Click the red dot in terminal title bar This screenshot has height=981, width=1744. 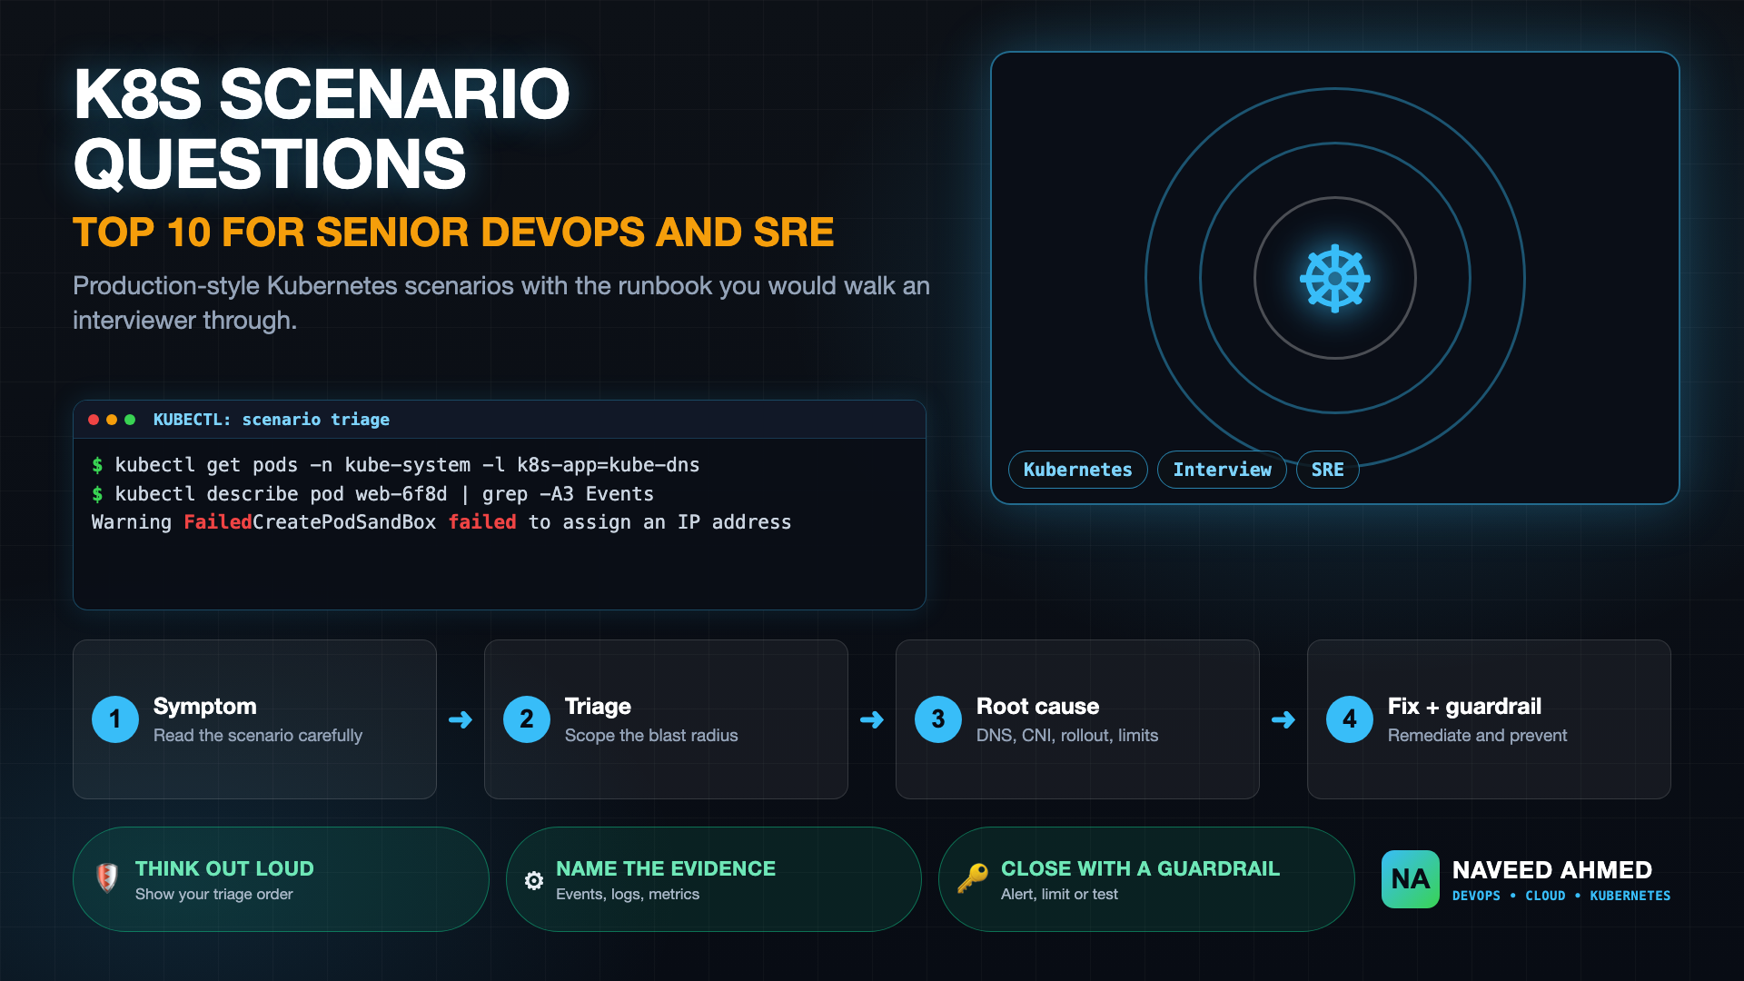[94, 420]
